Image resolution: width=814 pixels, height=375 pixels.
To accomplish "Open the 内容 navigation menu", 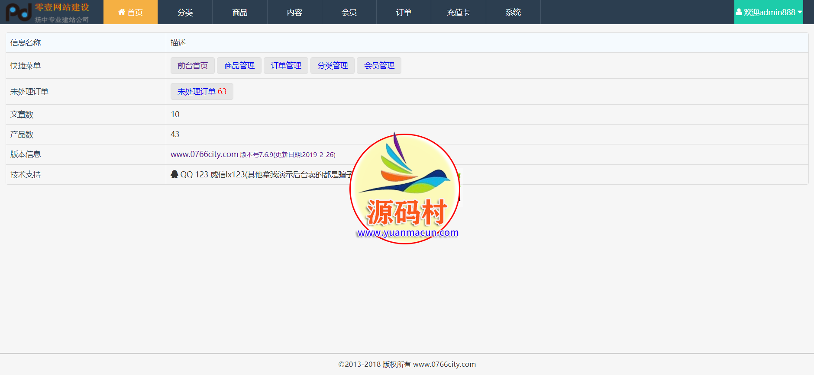I will pos(294,13).
